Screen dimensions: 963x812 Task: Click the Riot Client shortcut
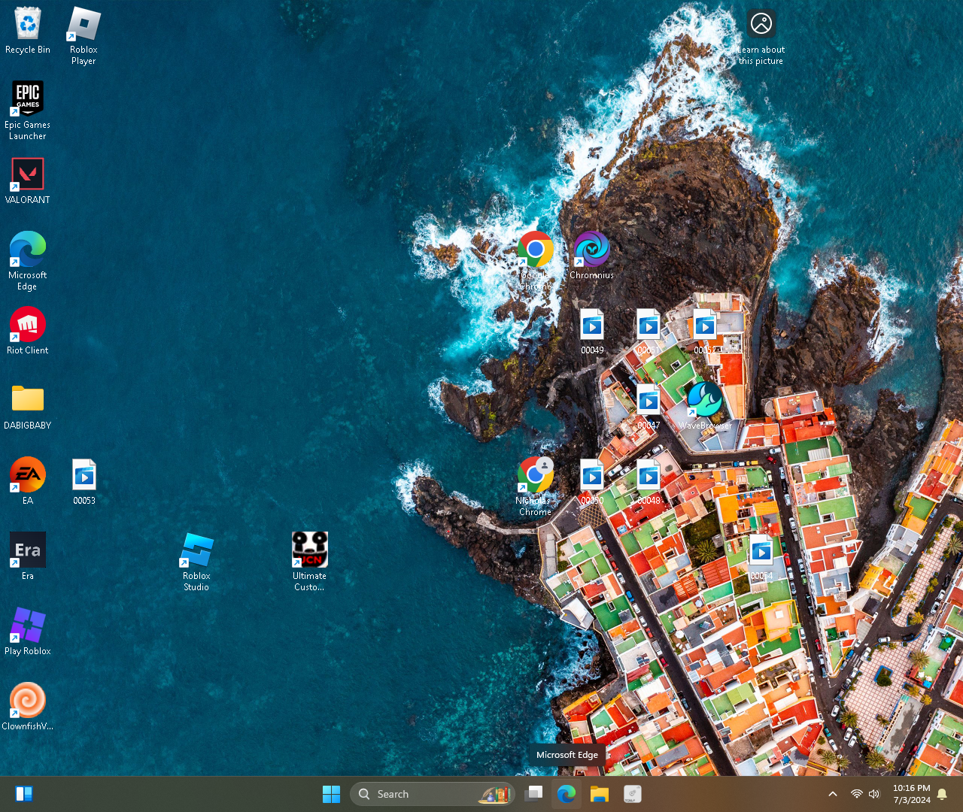click(x=28, y=332)
